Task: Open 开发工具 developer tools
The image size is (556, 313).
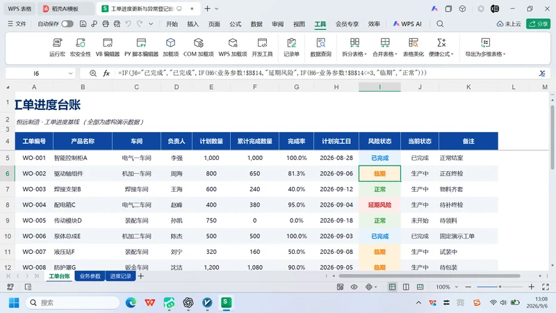Action: pos(262,47)
